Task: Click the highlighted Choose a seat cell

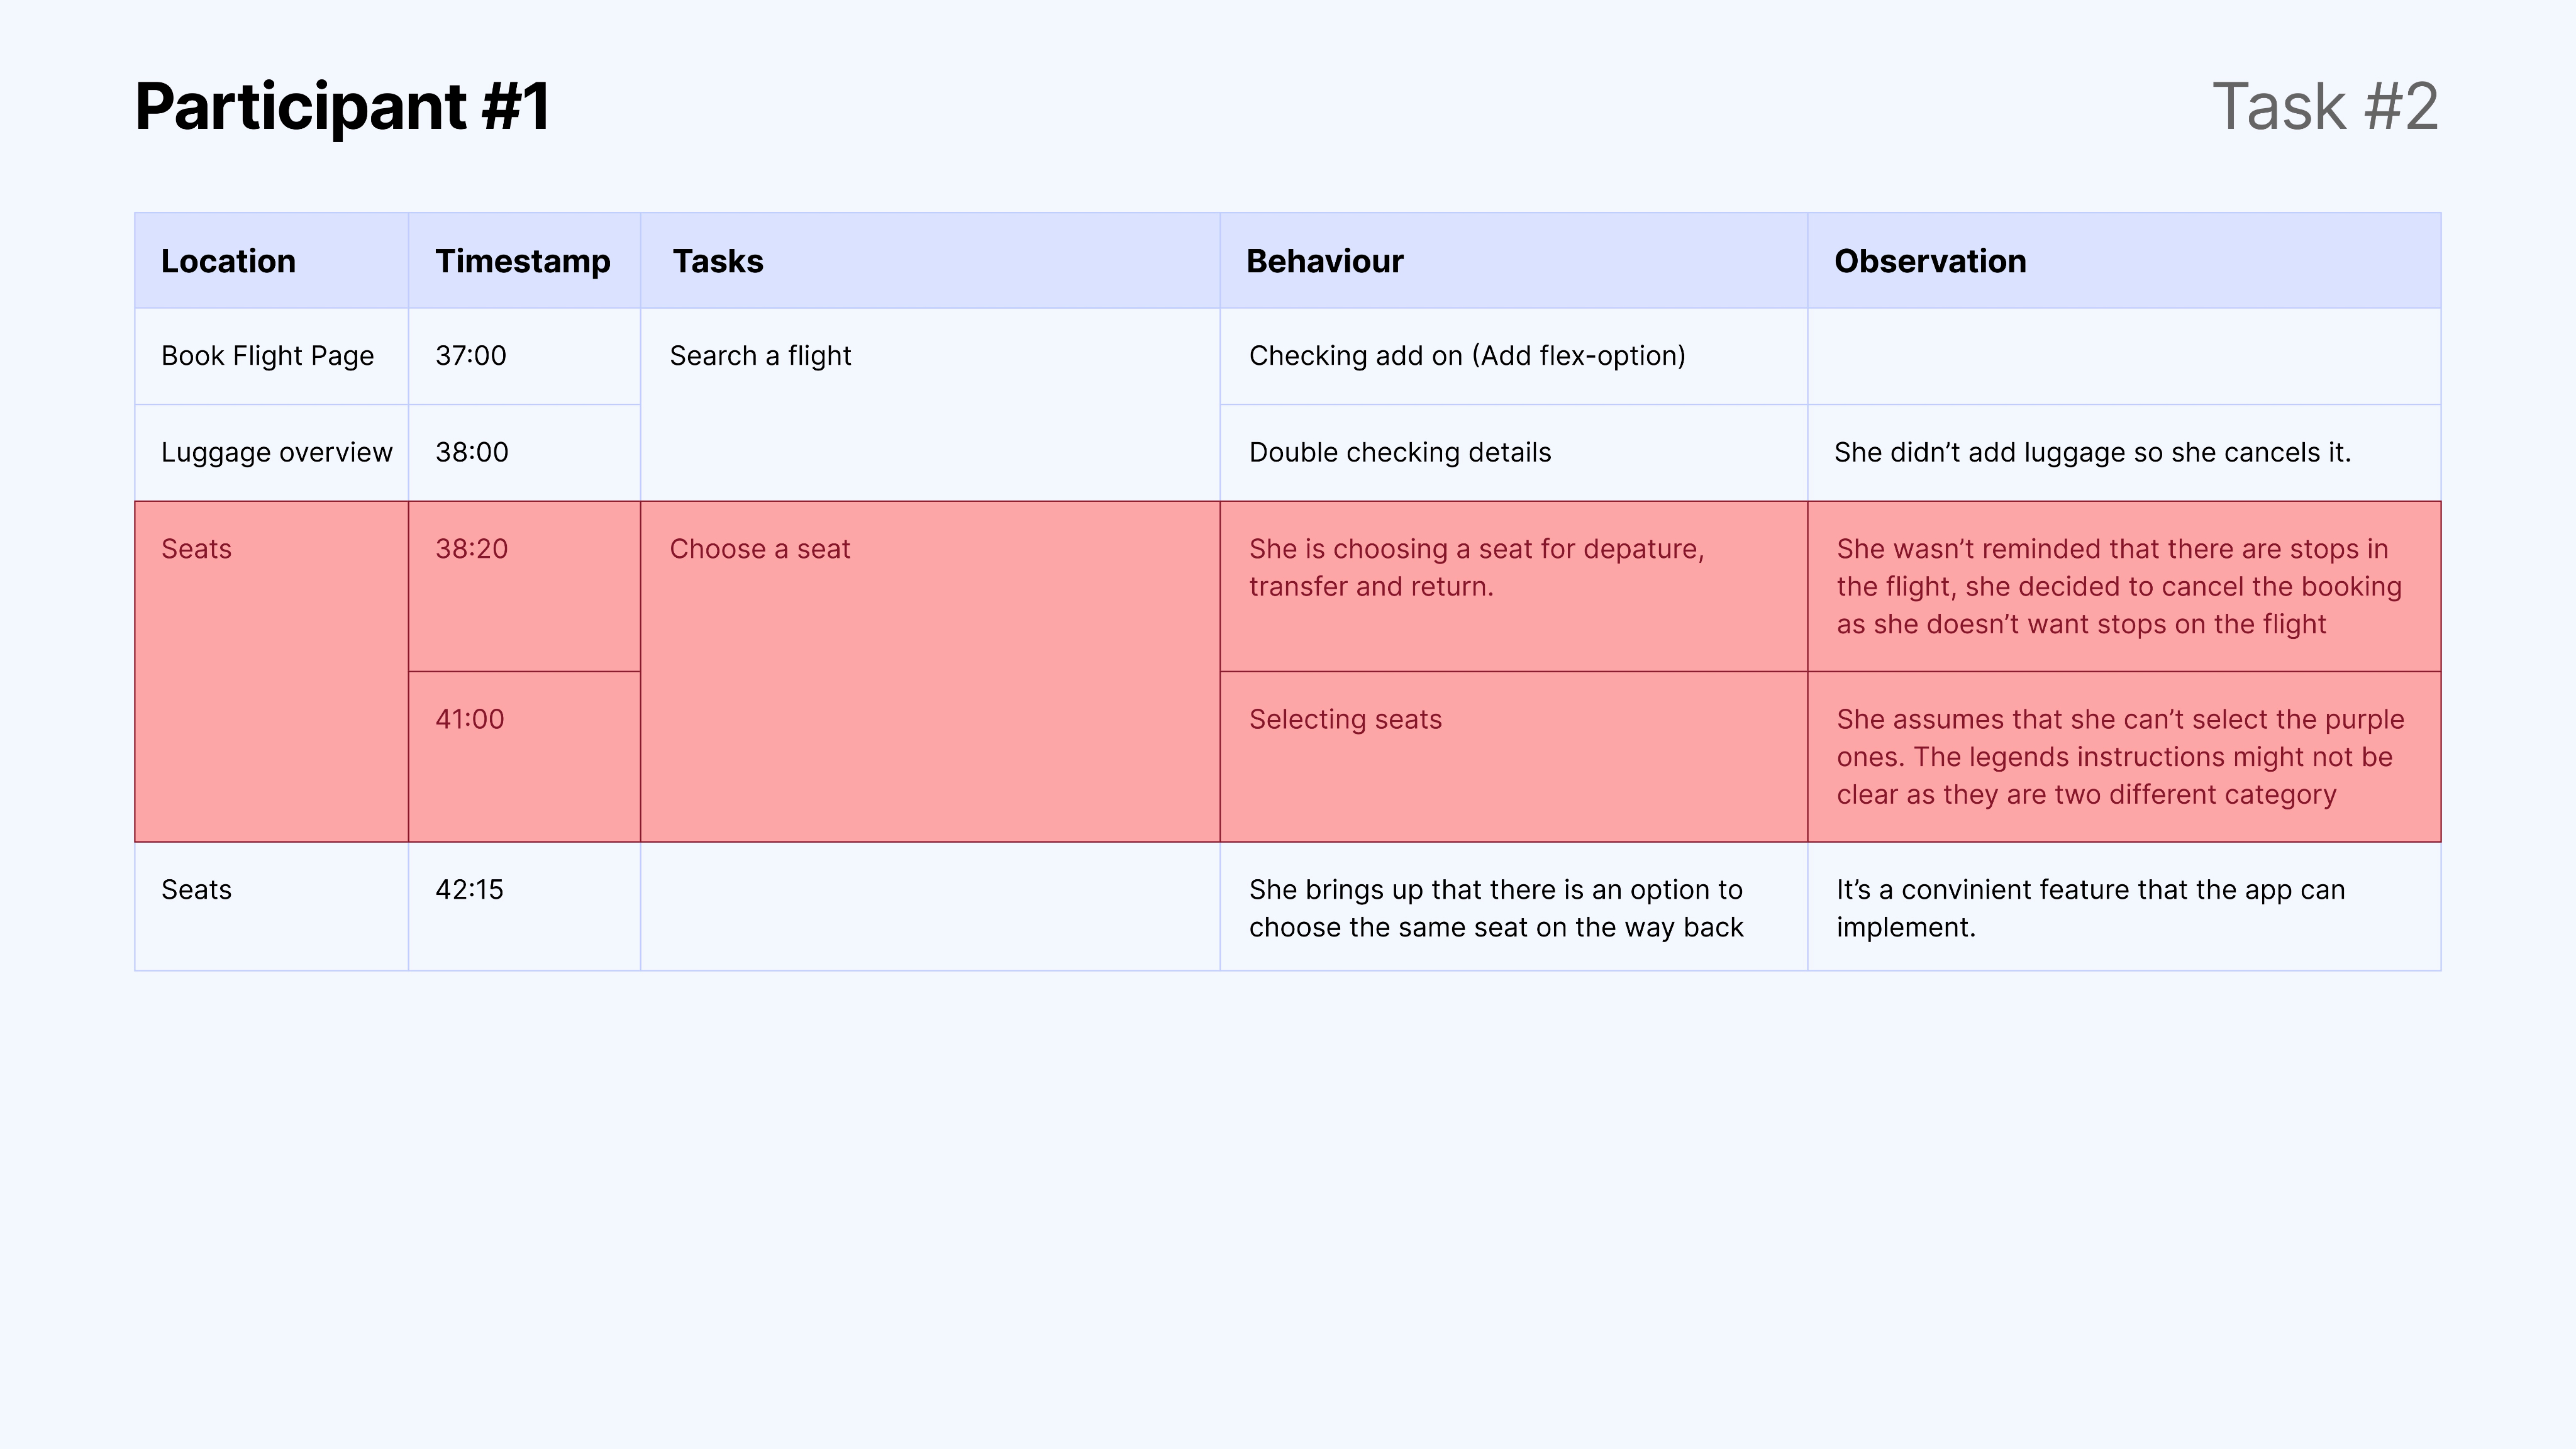Action: tap(760, 549)
